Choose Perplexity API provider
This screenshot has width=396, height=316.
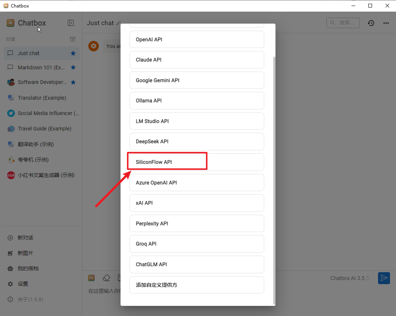[197, 223]
